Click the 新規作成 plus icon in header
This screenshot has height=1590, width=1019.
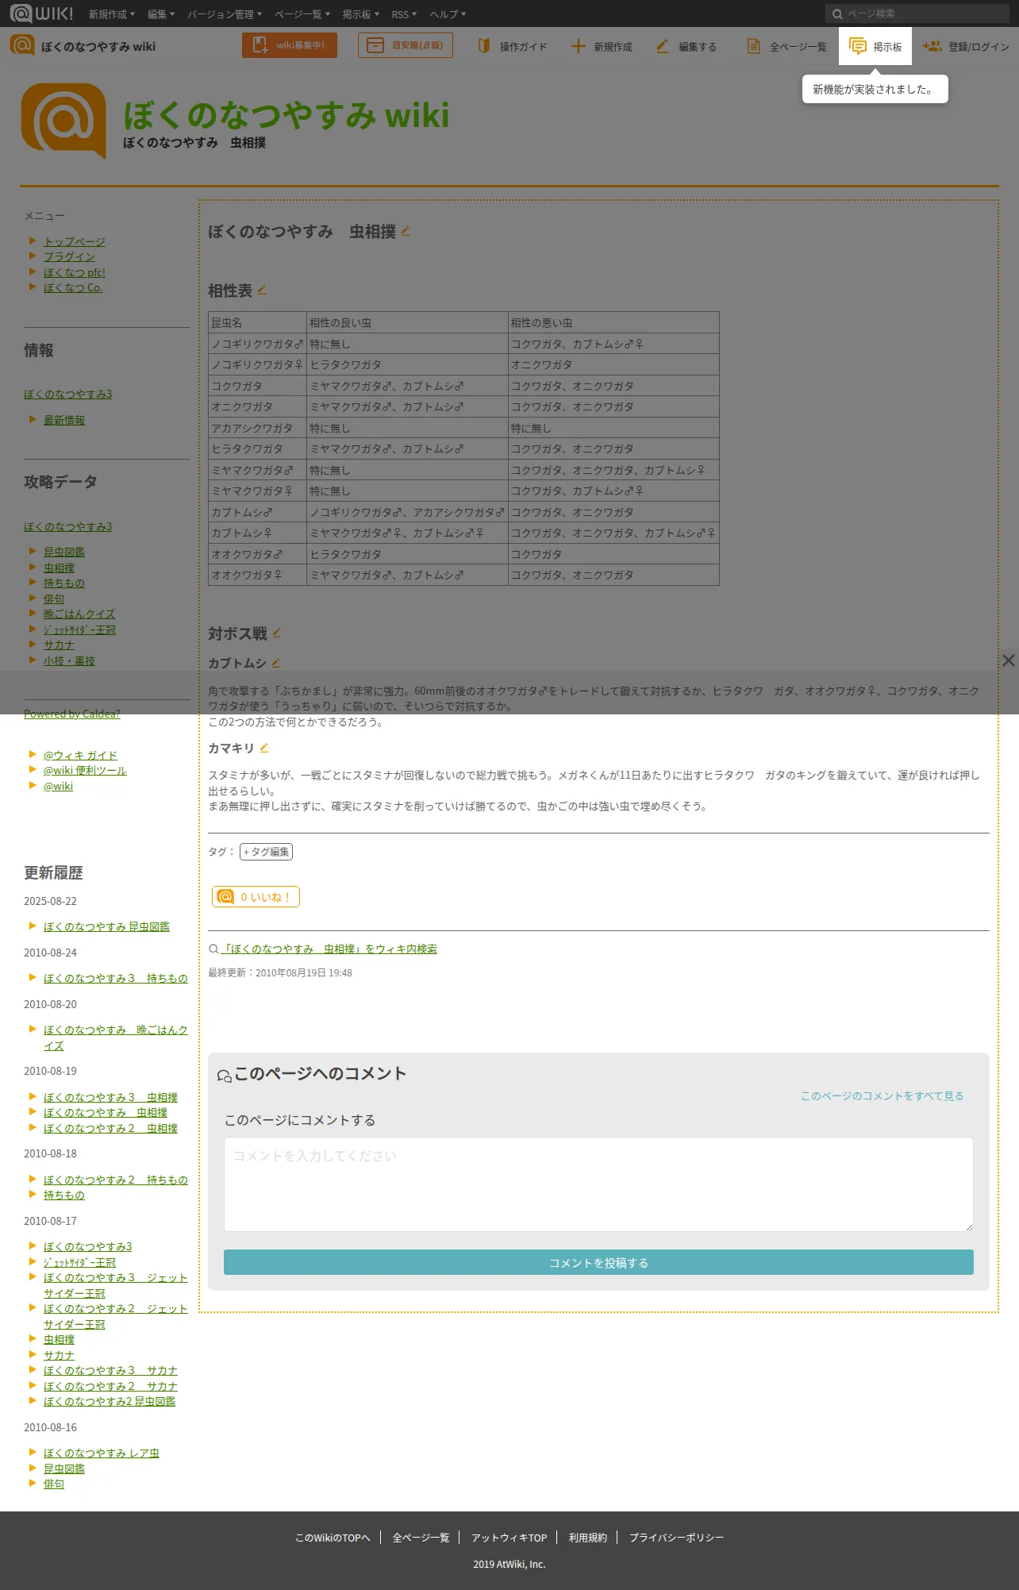pyautogui.click(x=579, y=46)
